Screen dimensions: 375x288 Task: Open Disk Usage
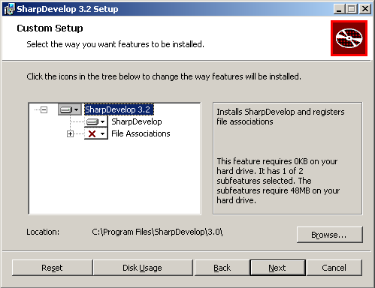[x=143, y=268]
